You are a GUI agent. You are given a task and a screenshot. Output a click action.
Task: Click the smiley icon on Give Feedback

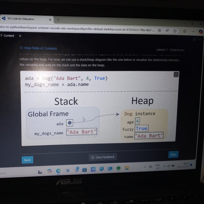click(93, 158)
